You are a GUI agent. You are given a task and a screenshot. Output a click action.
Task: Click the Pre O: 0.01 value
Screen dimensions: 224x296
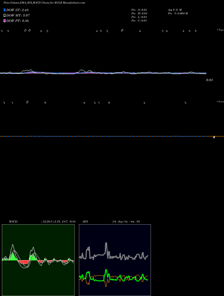click(139, 10)
